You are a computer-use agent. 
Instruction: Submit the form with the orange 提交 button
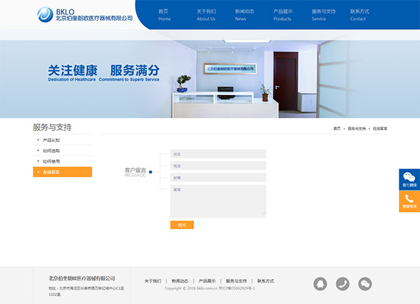[182, 225]
